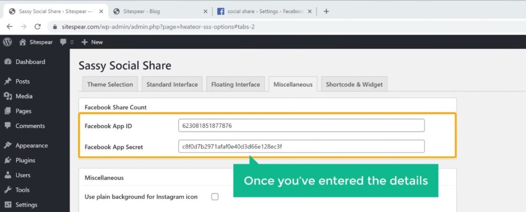Screen dimensions: 526x212
Task: Click the plus New content button
Action: 92,42
